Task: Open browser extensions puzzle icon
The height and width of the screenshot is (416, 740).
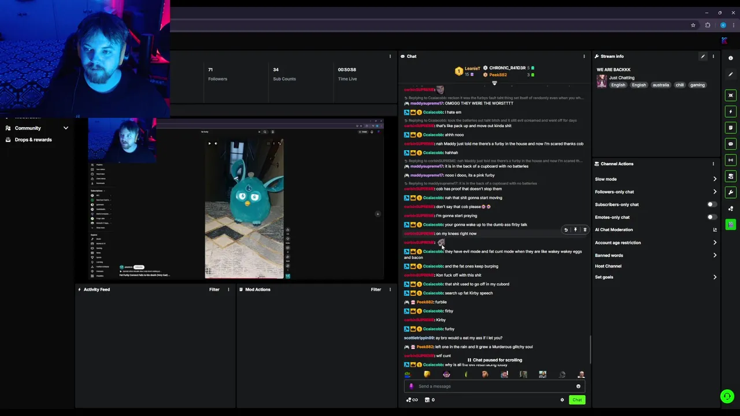Action: (708, 25)
